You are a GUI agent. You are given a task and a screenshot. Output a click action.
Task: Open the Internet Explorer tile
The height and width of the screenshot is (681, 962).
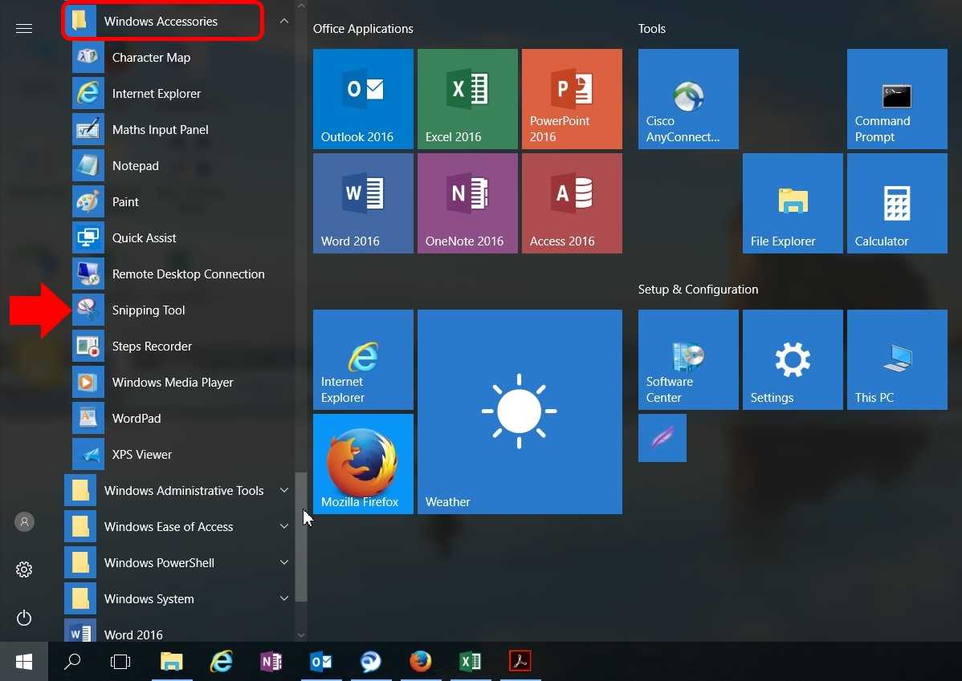363,360
